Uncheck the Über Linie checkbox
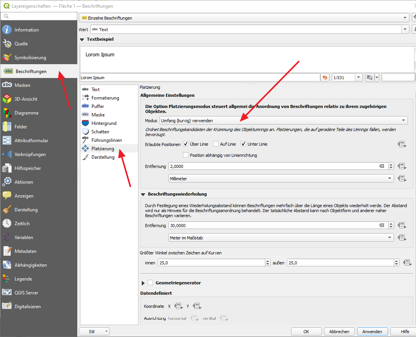416x337 pixels. click(186, 144)
